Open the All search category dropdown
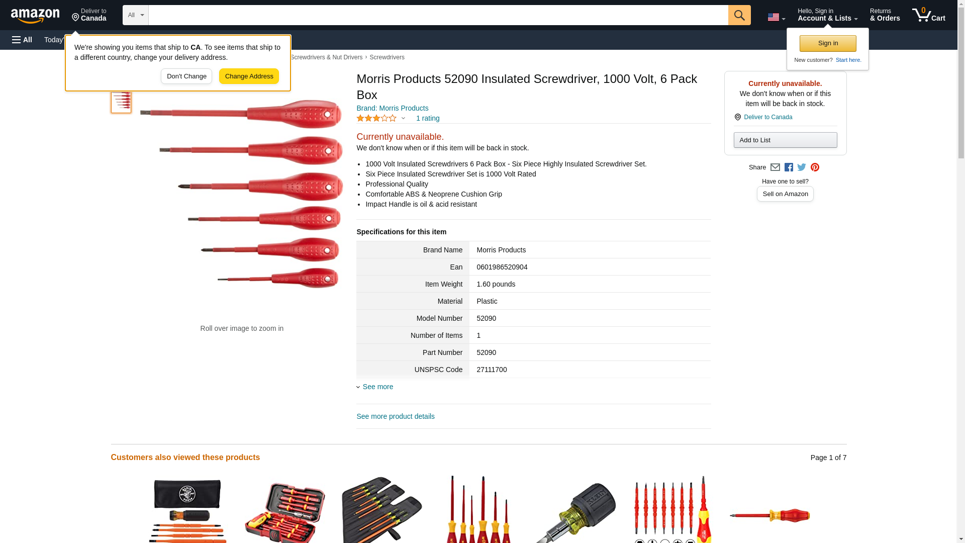 135,15
